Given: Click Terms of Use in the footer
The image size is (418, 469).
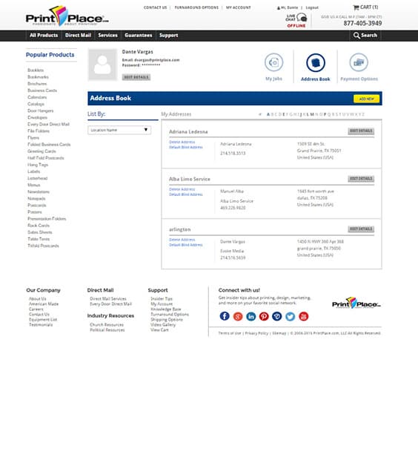Looking at the screenshot, I should [x=230, y=333].
